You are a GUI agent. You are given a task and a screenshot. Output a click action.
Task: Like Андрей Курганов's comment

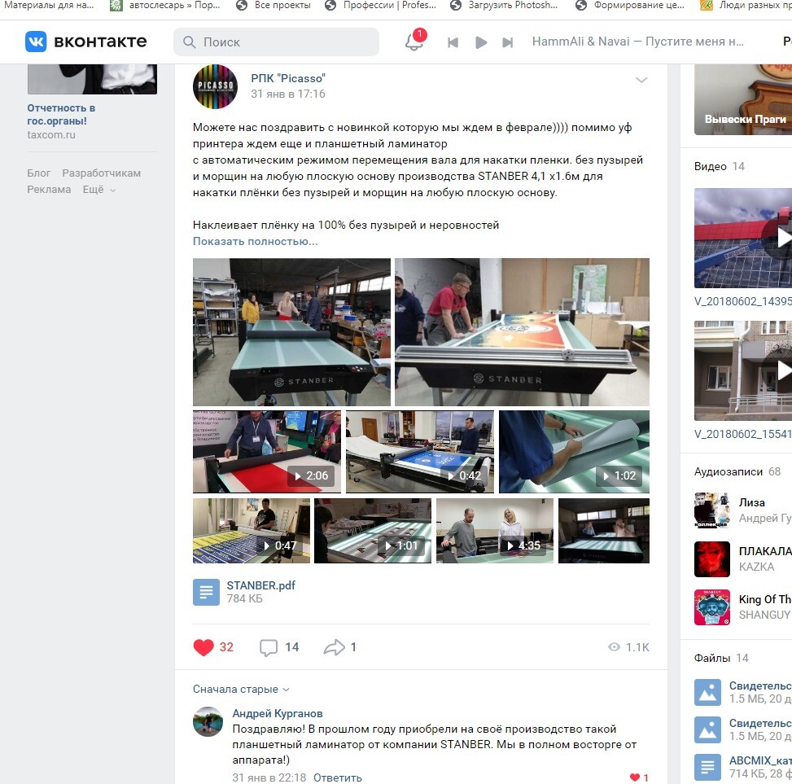pos(635,777)
